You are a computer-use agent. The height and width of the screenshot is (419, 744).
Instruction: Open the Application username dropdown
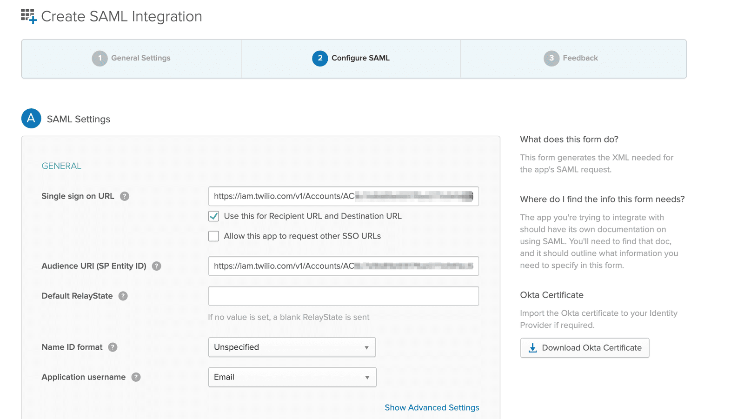click(292, 377)
